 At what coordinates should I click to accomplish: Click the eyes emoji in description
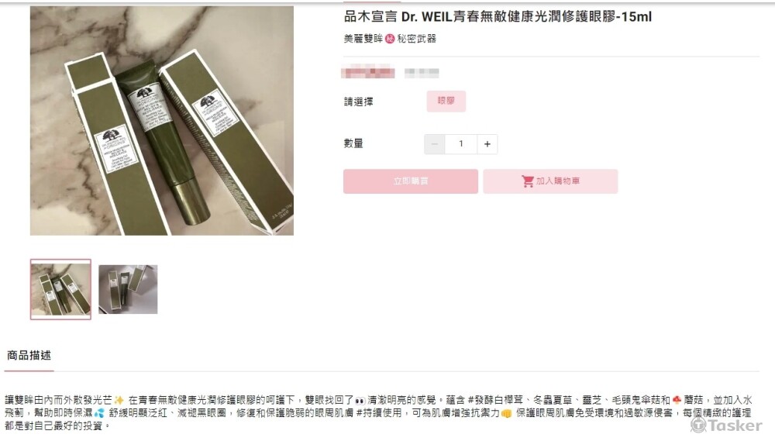tap(360, 401)
